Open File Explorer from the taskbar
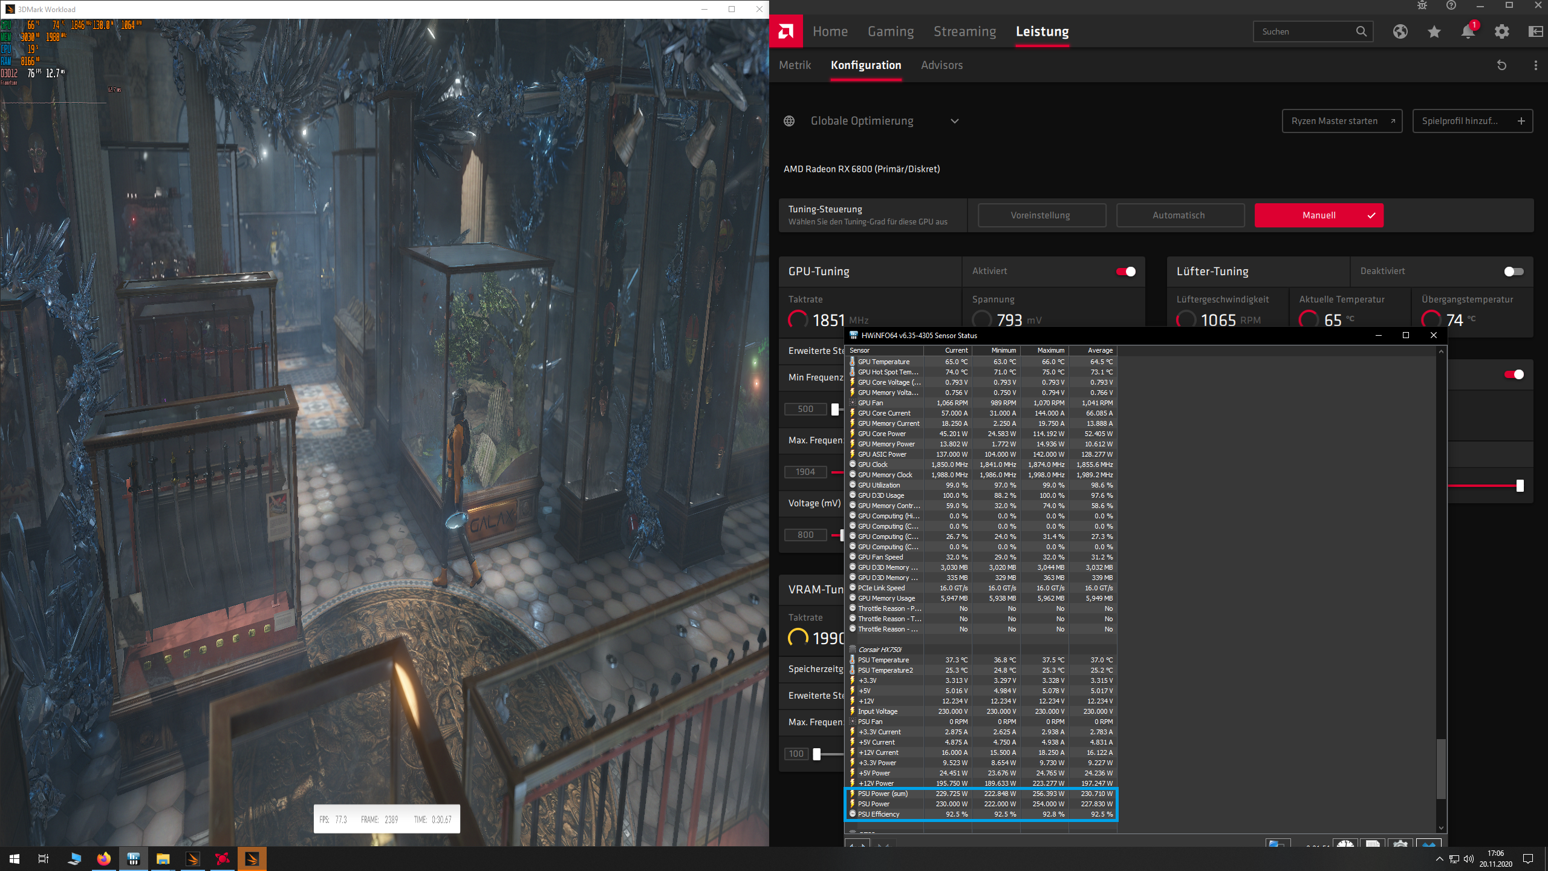The image size is (1548, 871). click(x=163, y=859)
